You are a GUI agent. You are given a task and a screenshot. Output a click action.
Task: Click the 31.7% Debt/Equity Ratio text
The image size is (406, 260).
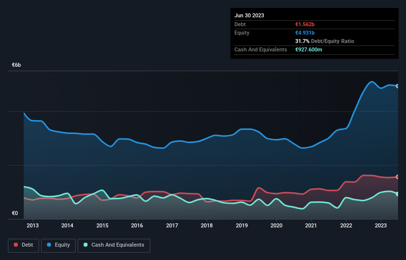pos(324,41)
